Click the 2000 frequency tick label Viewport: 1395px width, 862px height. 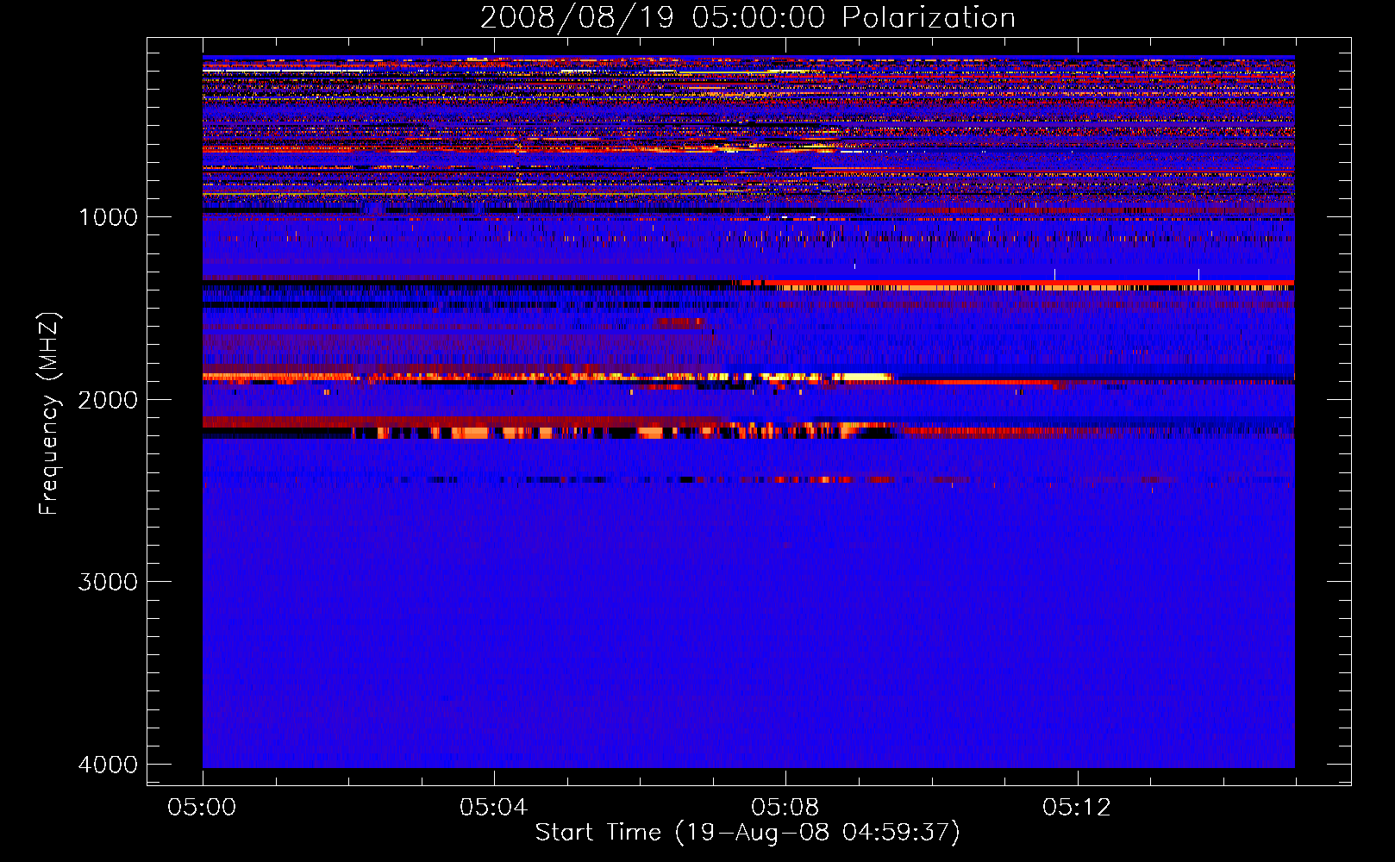click(109, 400)
